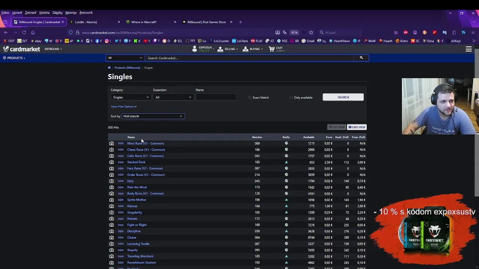Screen dimensions: 479x269
Task: Open translate page icon in address bar
Action: pyautogui.click(x=285, y=33)
